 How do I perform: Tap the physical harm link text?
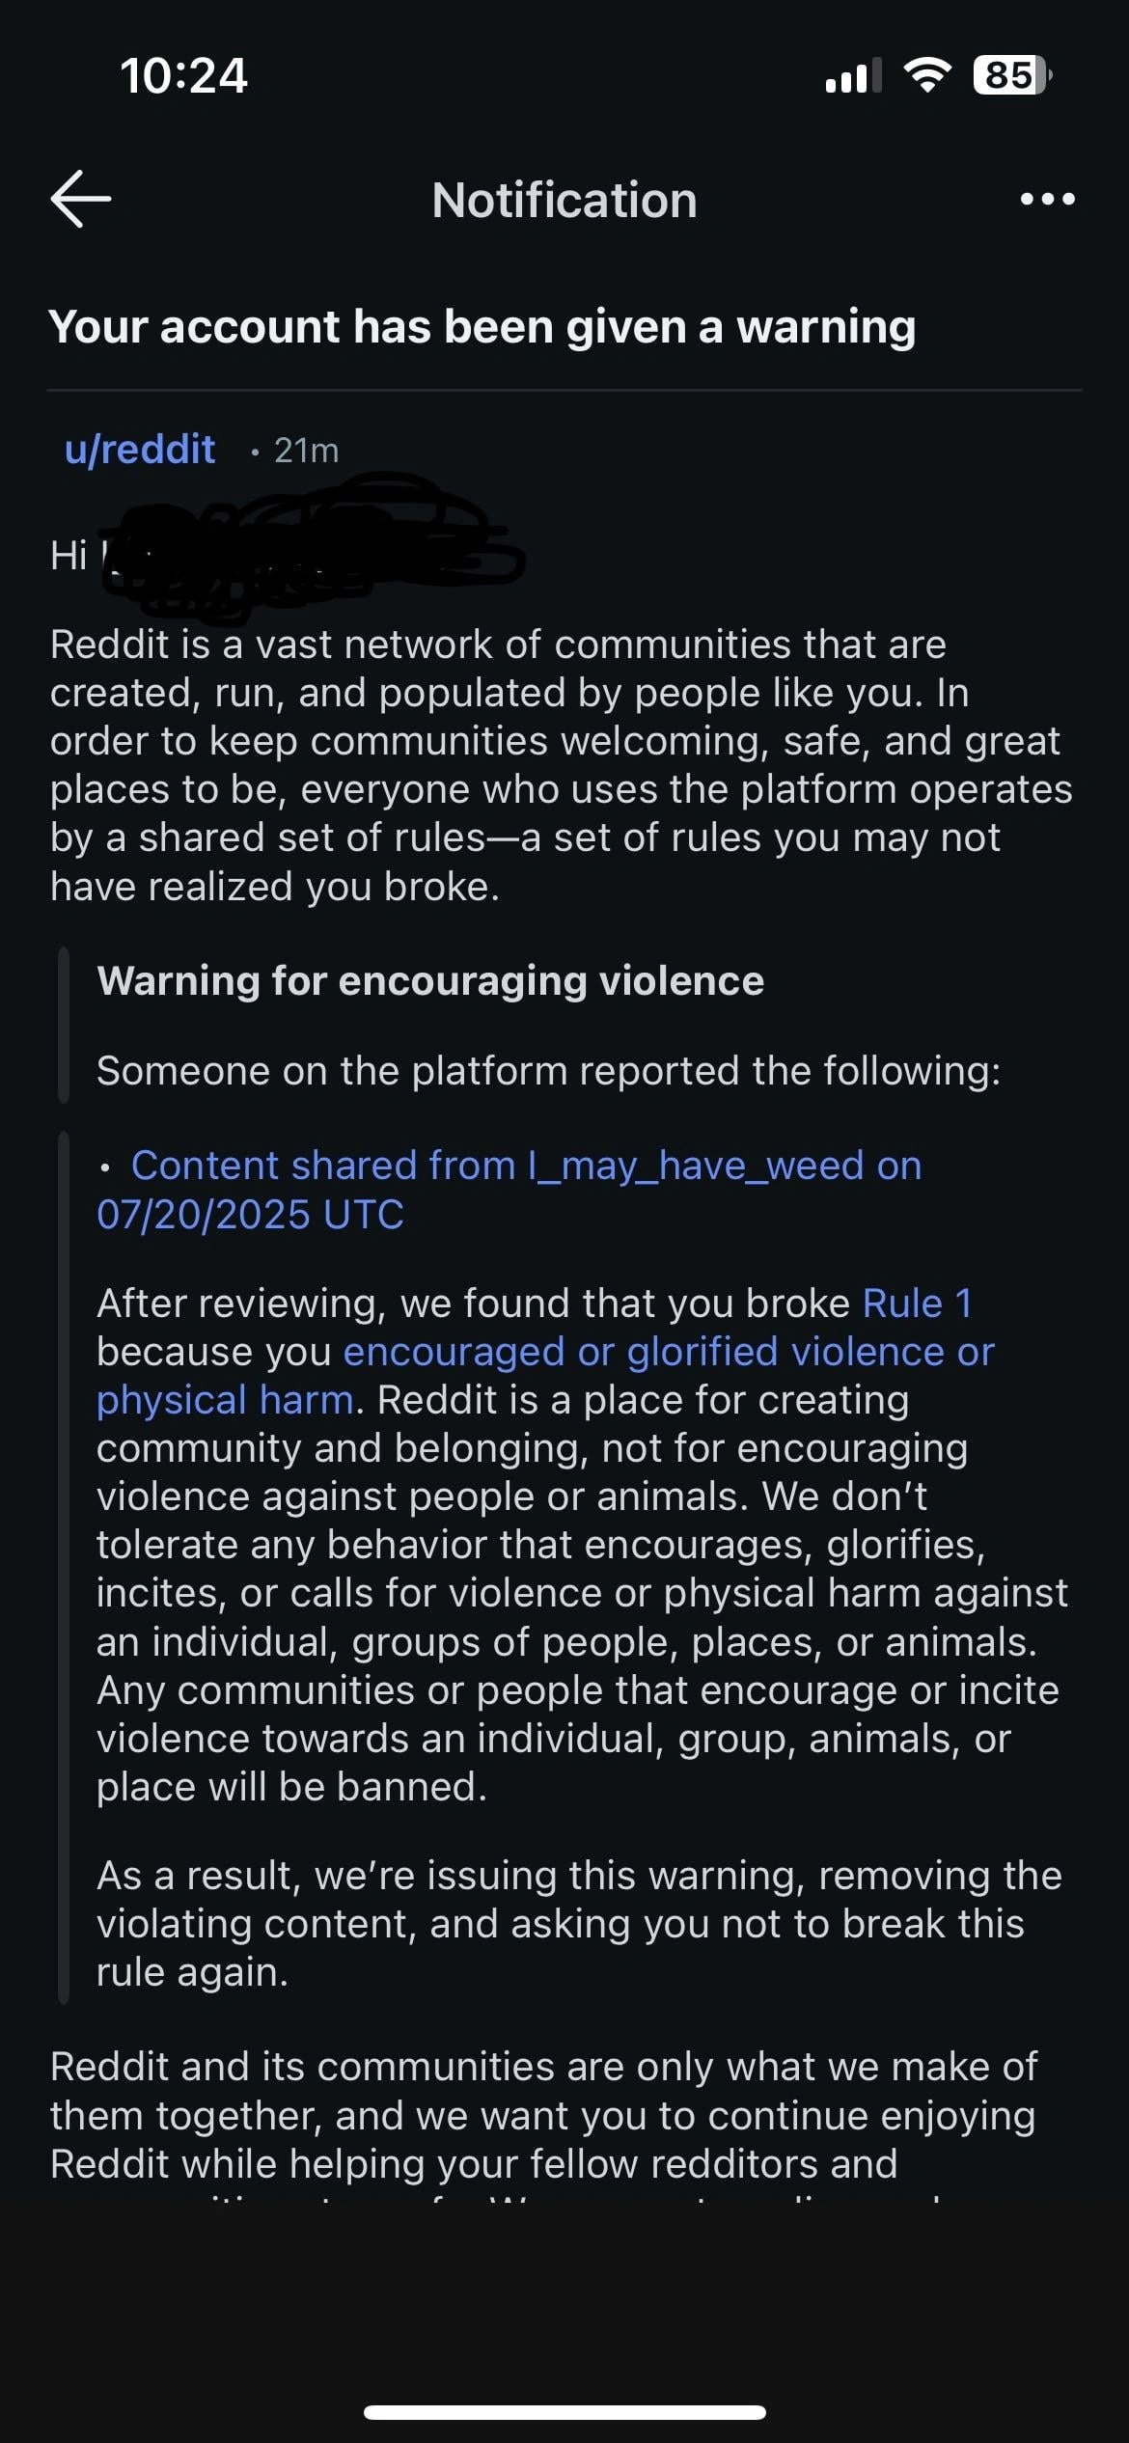(225, 1400)
